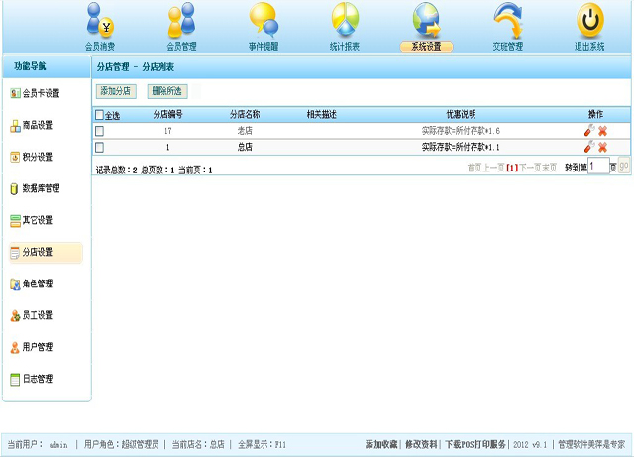634x457 pixels.
Task: Click the 交班管理 arrow icon
Action: tap(508, 21)
